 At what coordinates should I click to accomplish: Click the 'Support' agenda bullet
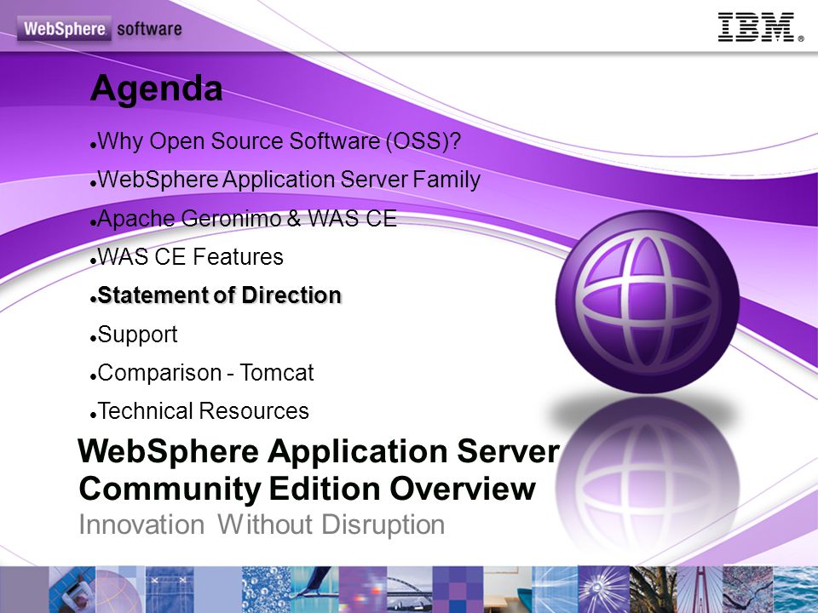pos(134,334)
